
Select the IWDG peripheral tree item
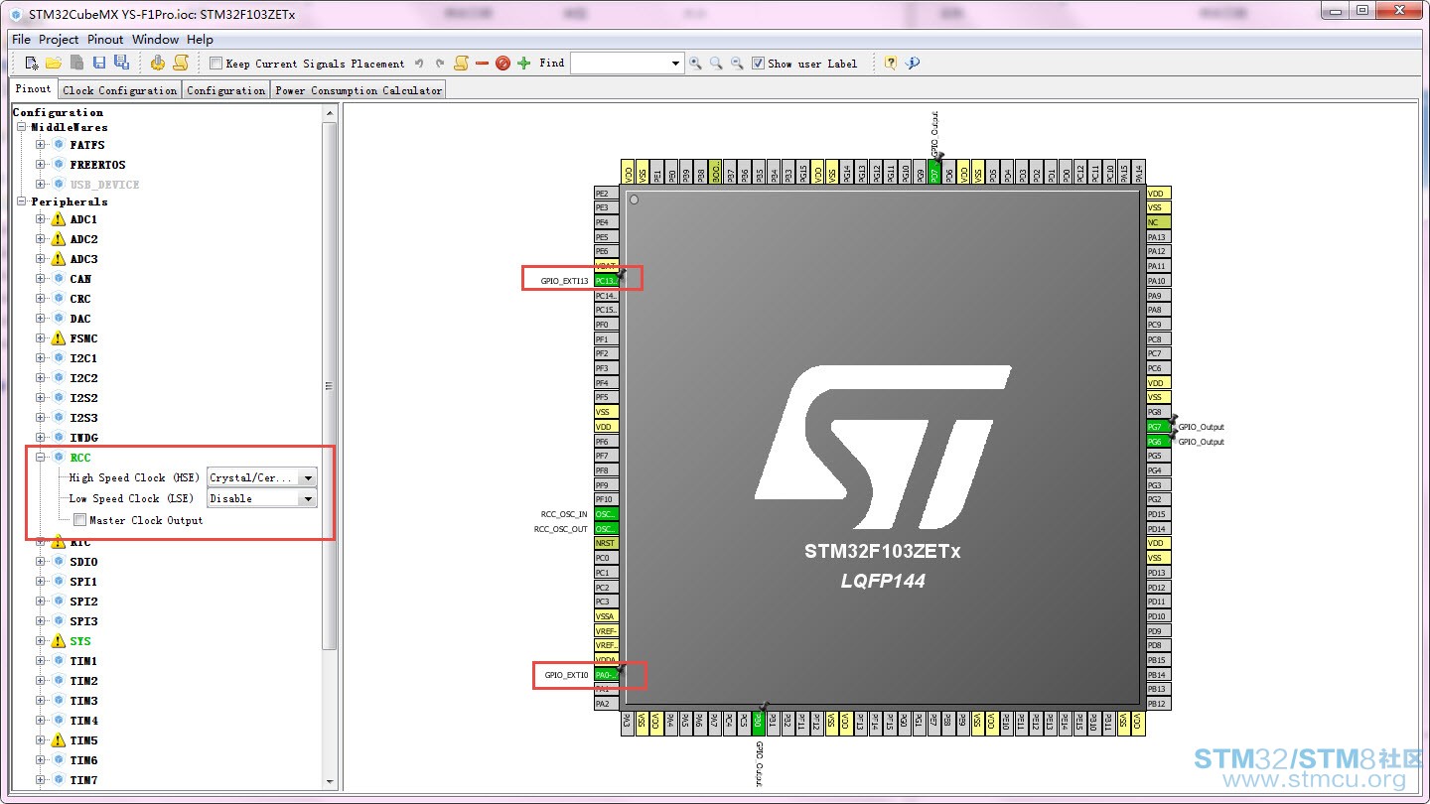[x=83, y=438]
